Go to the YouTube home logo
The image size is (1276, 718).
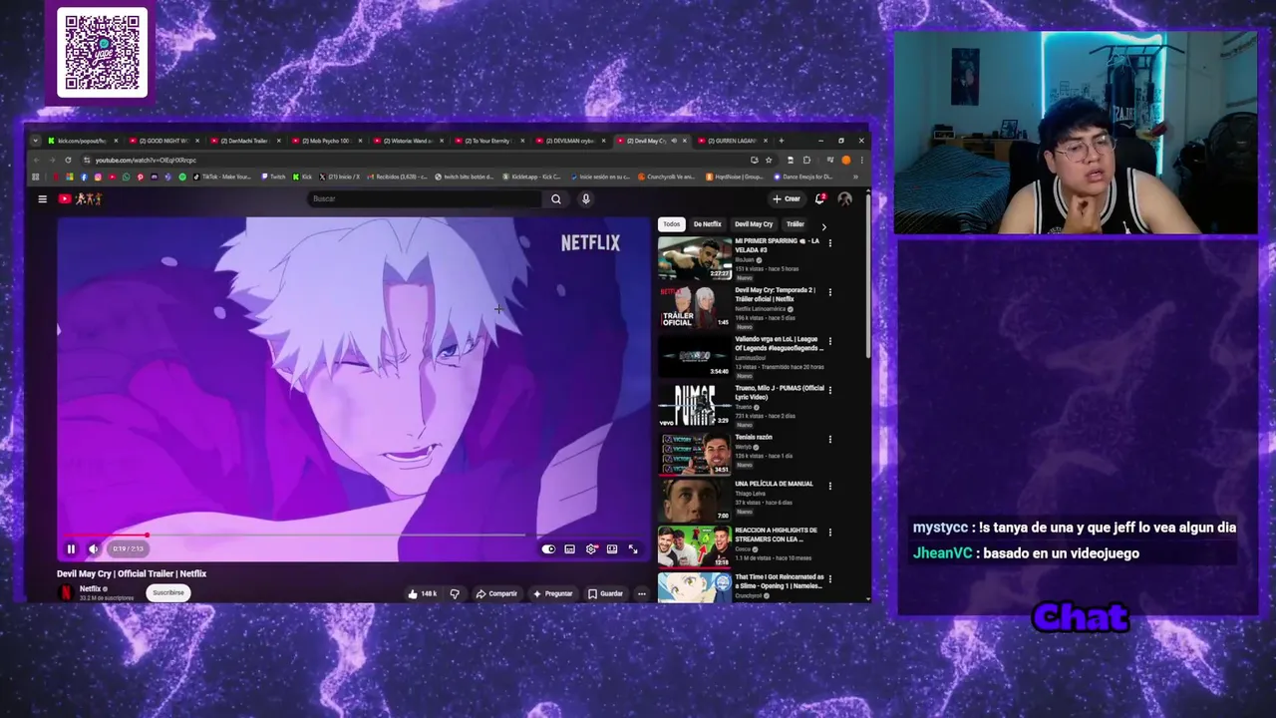pos(80,198)
